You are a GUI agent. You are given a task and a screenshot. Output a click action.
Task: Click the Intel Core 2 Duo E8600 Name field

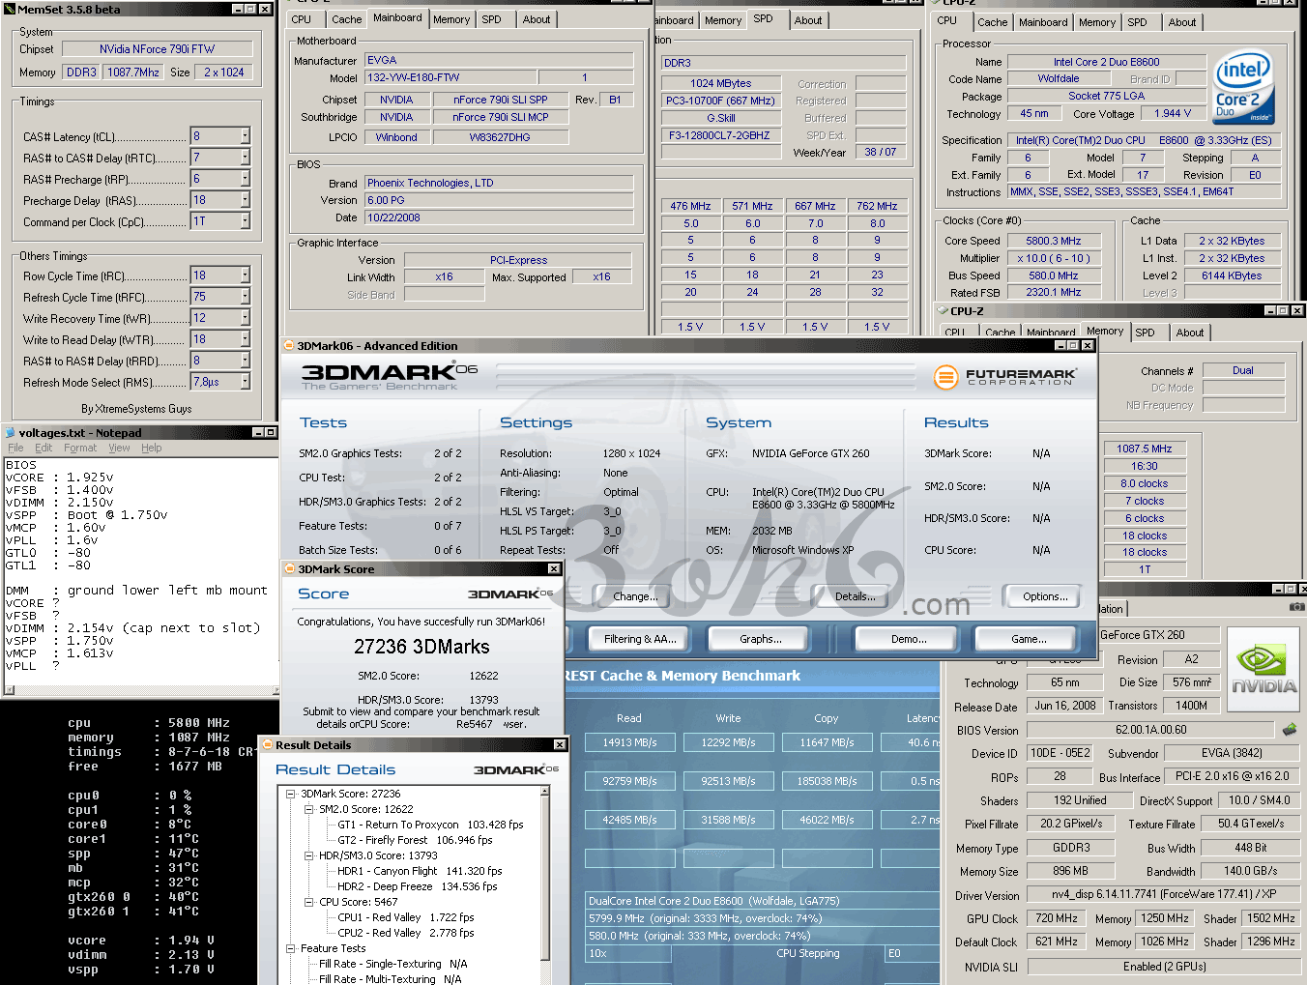1106,62
